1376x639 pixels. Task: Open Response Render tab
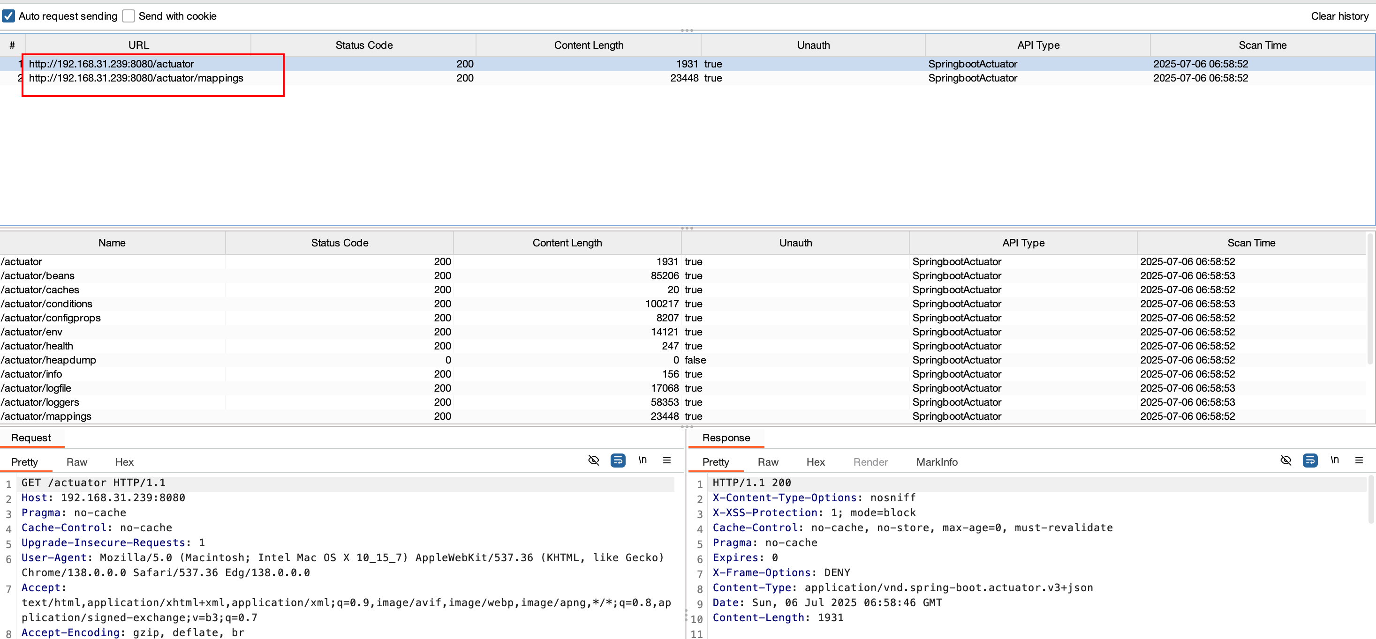click(870, 462)
